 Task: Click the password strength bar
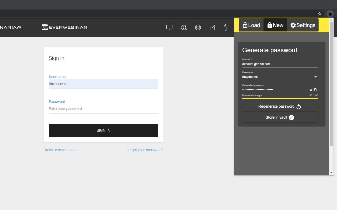point(280,98)
